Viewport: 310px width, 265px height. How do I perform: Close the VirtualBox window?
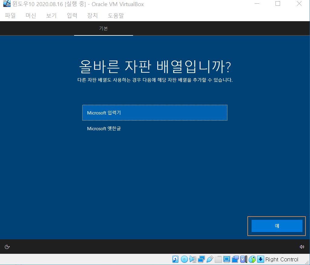pos(299,4)
